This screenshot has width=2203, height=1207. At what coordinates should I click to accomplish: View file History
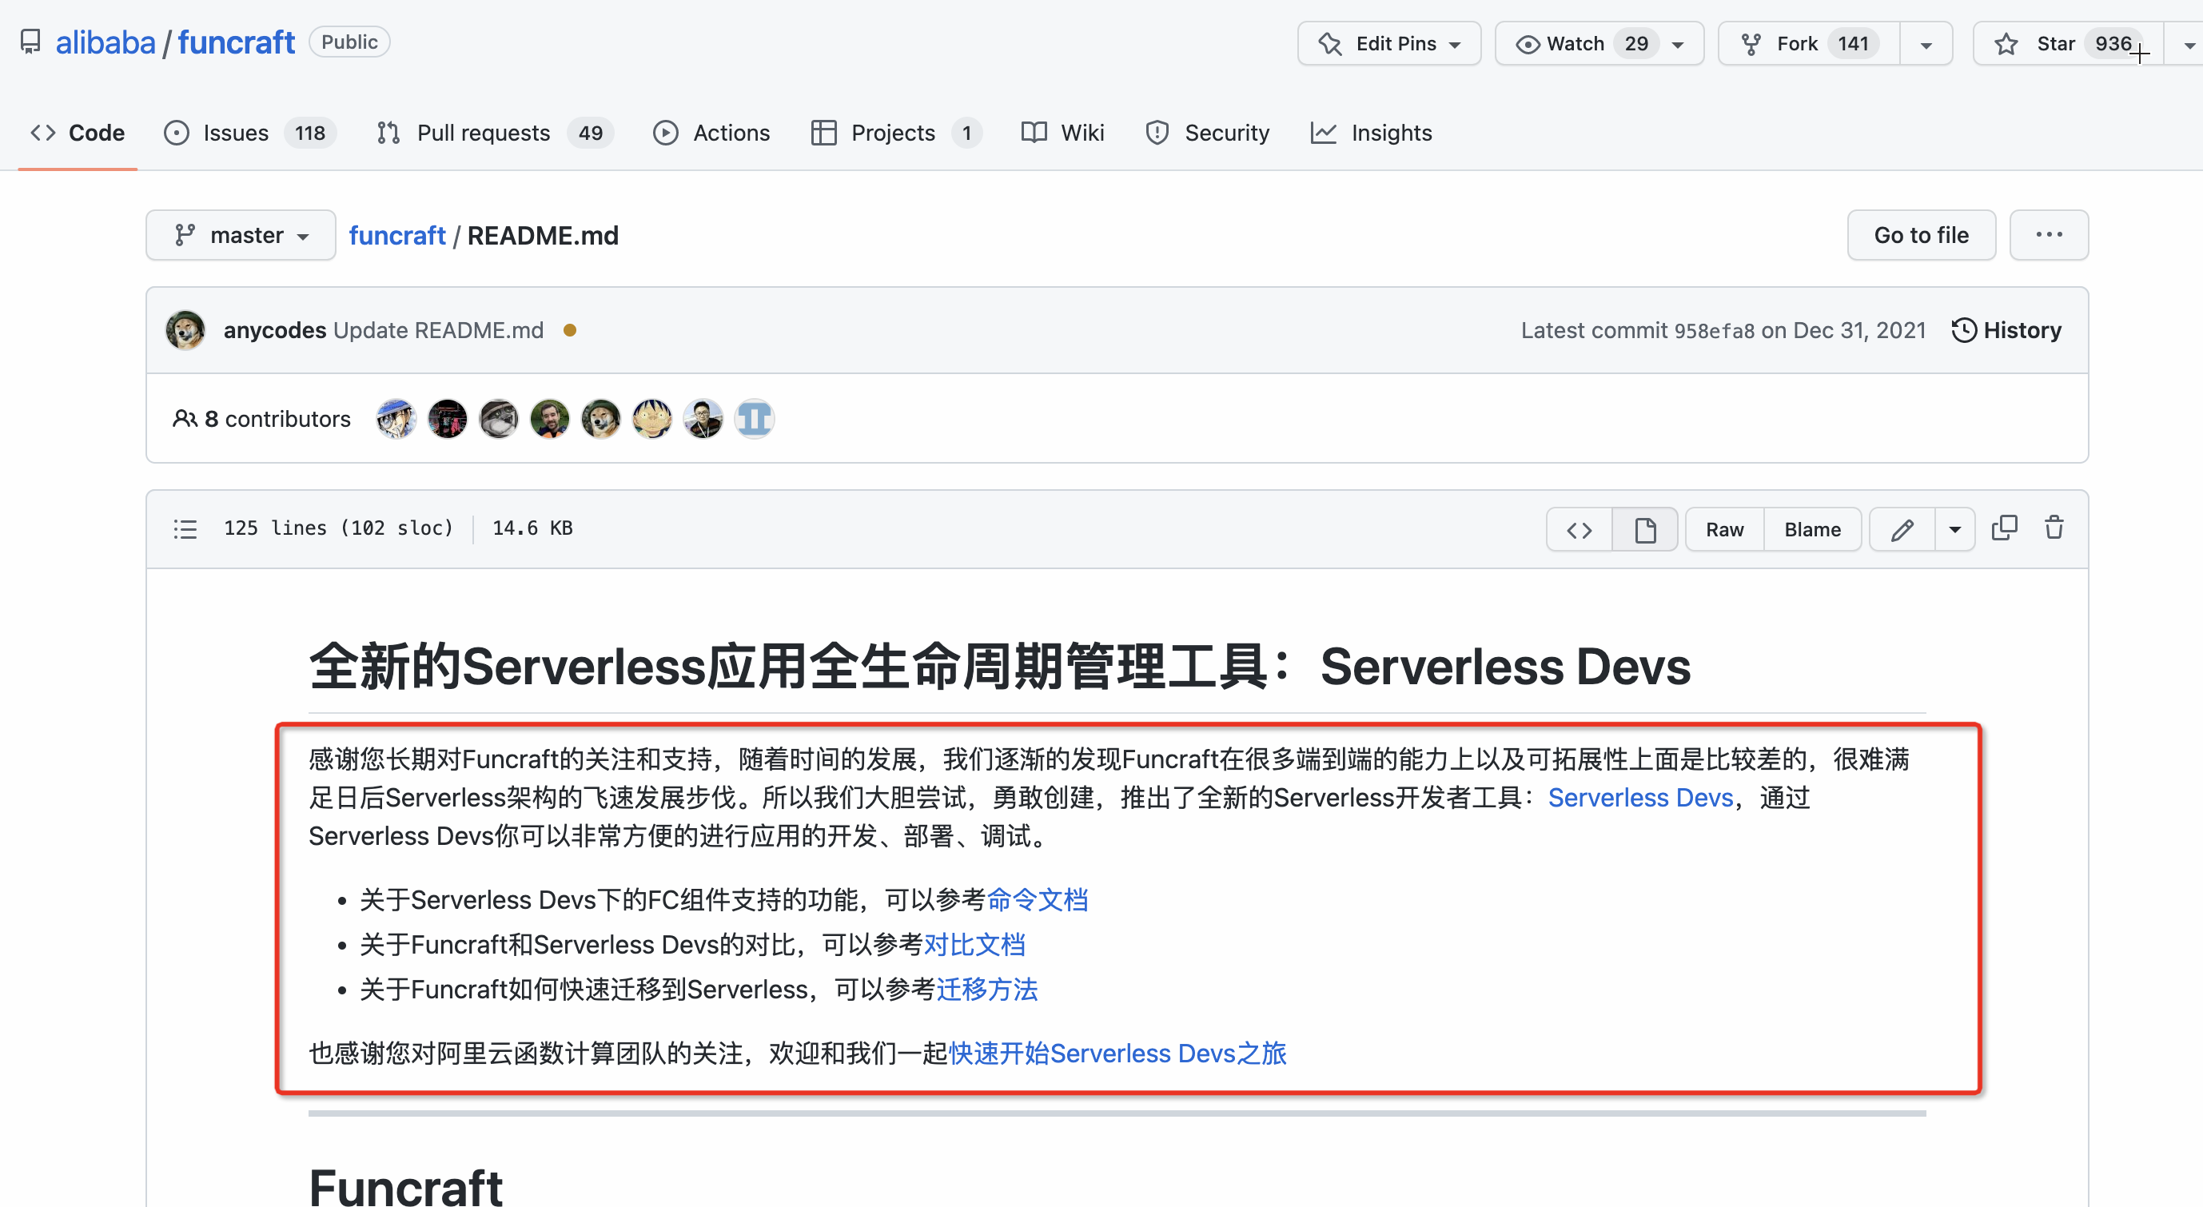(2006, 330)
